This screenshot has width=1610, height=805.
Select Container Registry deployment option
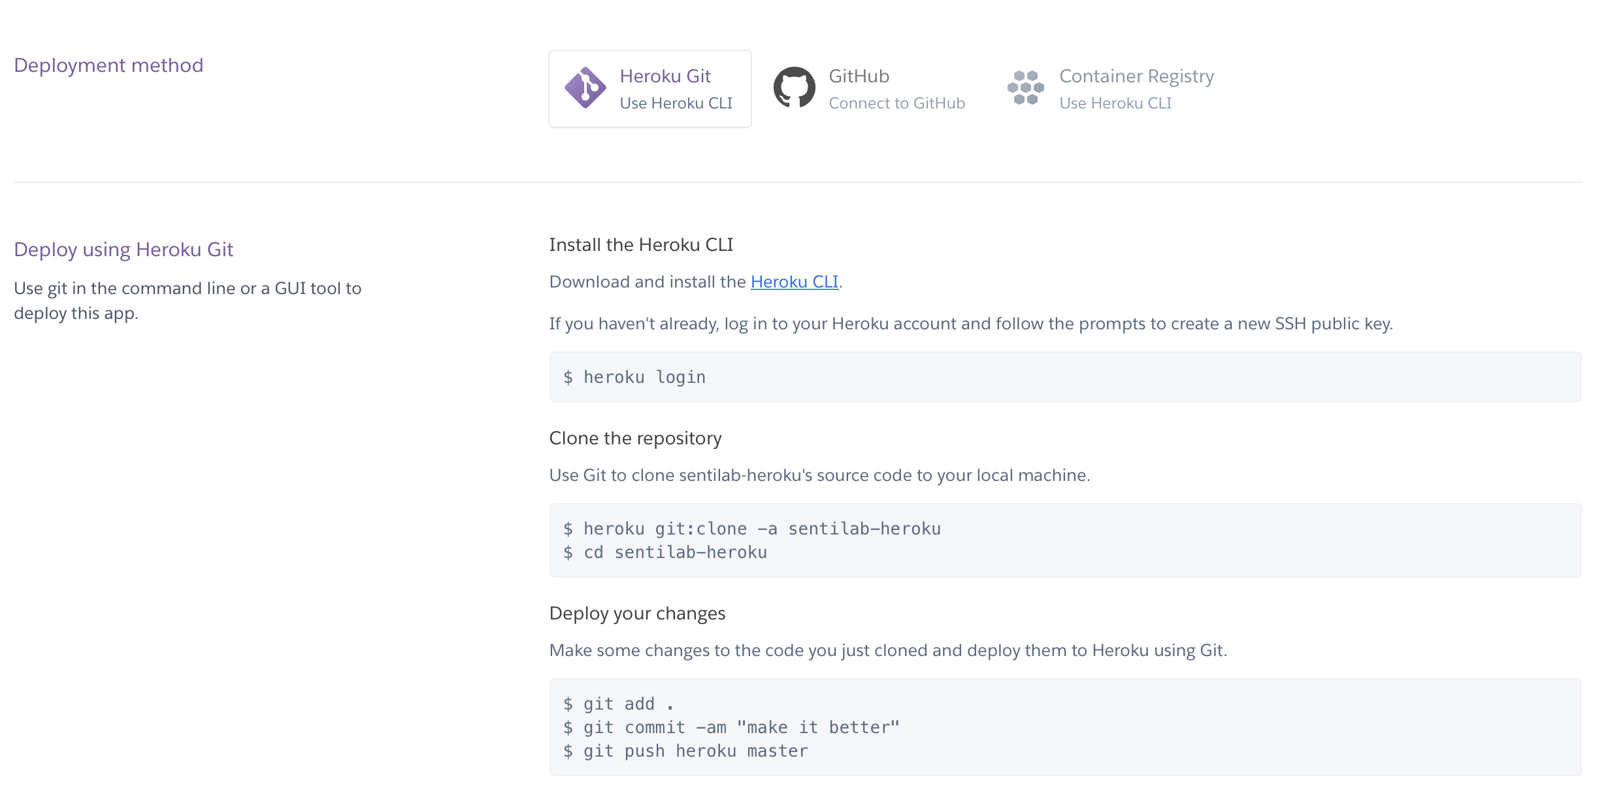(x=1136, y=76)
